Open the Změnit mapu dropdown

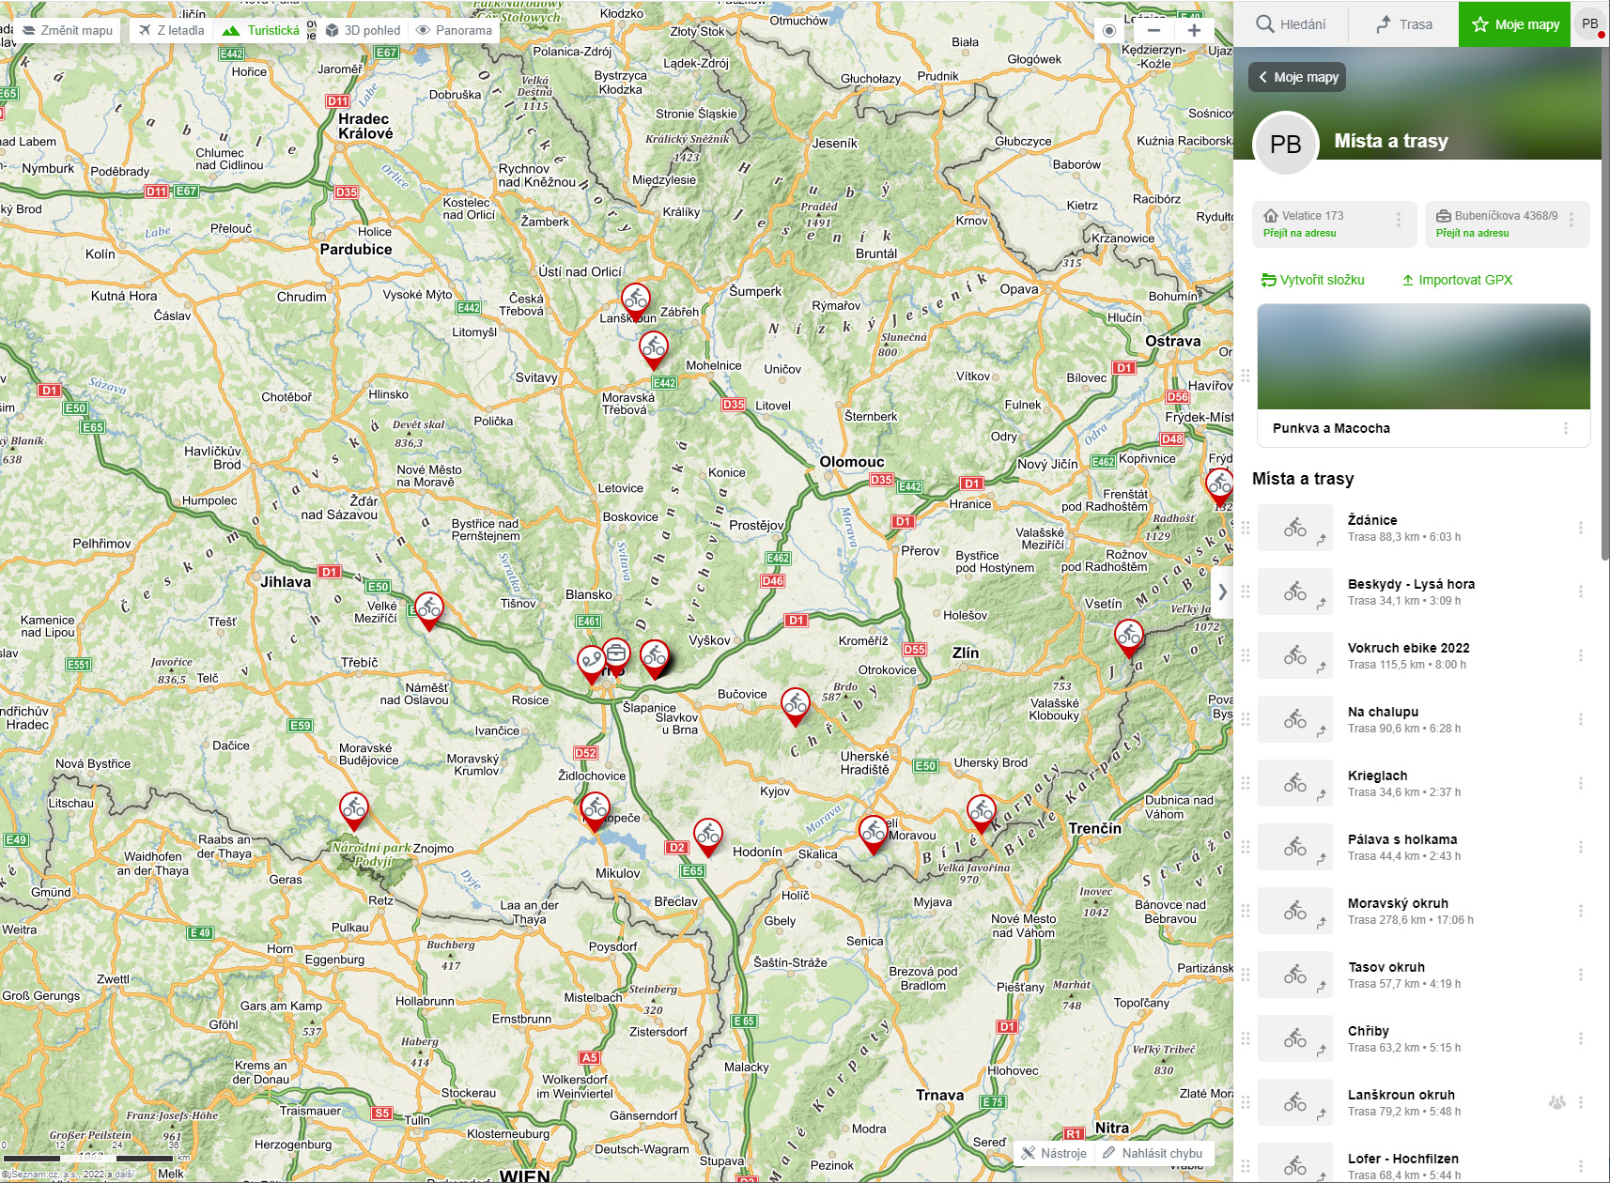[x=68, y=30]
